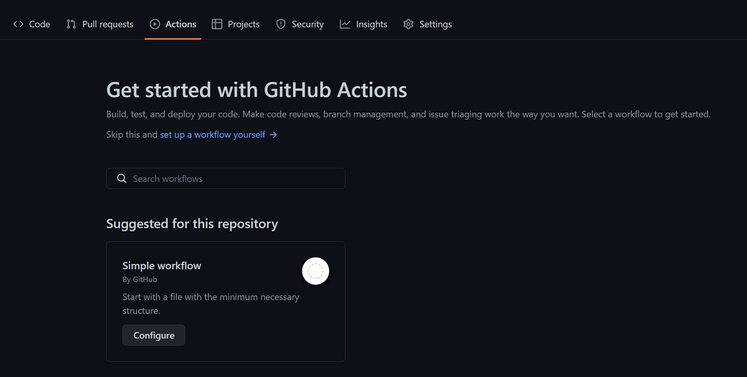
Task: Click 'Suggested for this repository' heading
Action: point(192,224)
